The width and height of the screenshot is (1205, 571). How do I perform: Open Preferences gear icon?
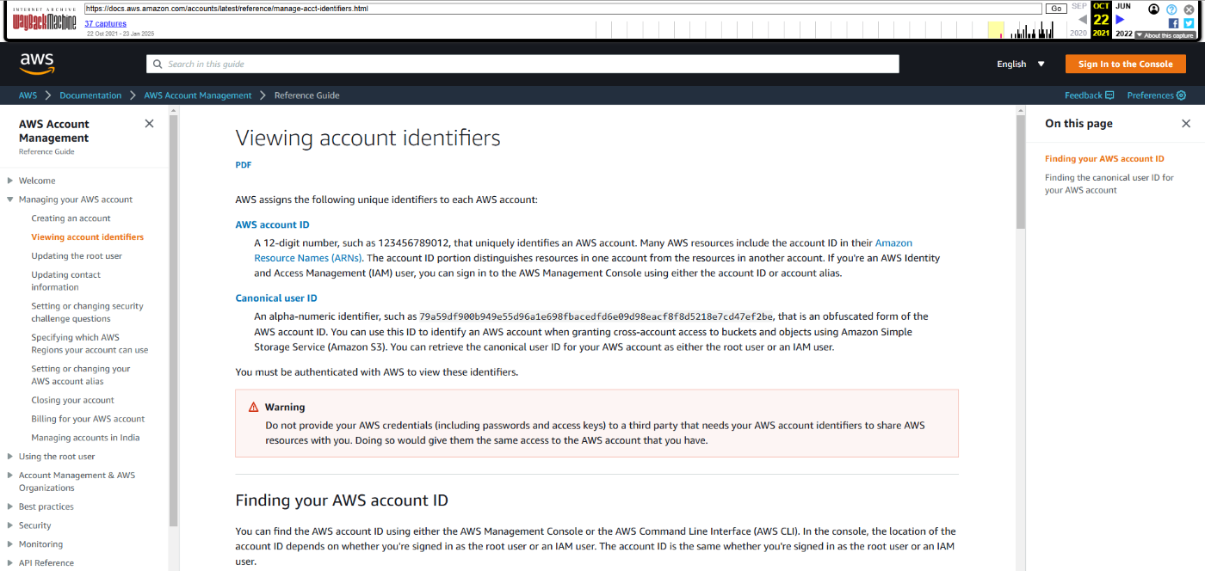tap(1181, 95)
